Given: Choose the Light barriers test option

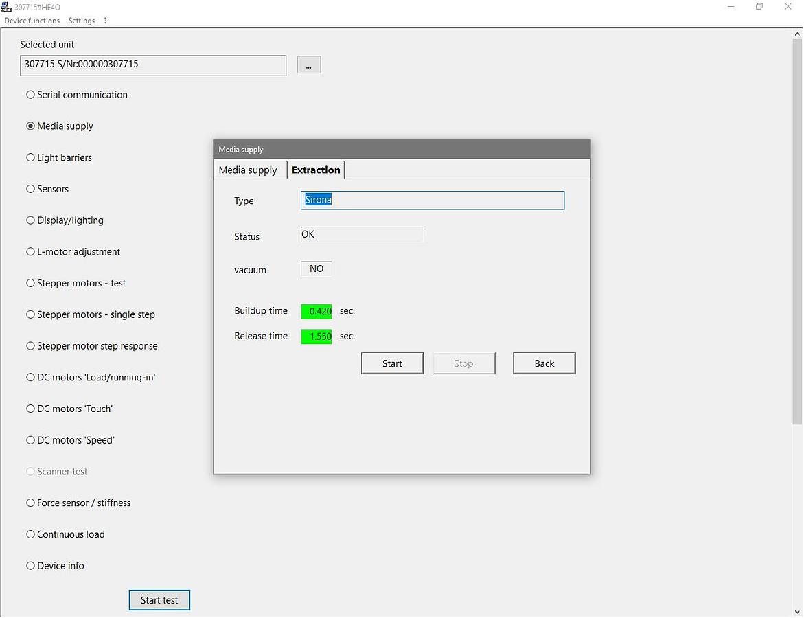Looking at the screenshot, I should [30, 157].
